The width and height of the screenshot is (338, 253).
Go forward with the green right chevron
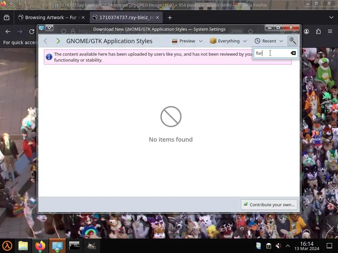(58, 41)
